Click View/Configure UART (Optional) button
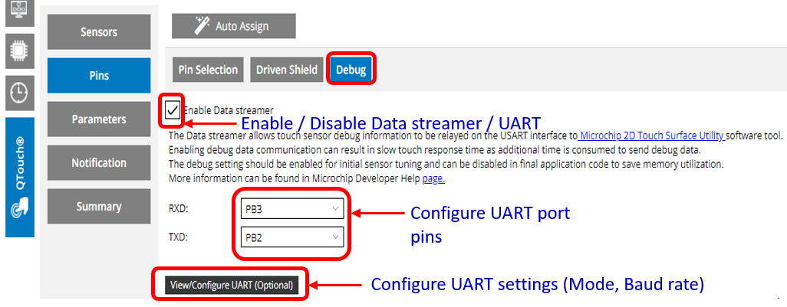 tap(232, 285)
